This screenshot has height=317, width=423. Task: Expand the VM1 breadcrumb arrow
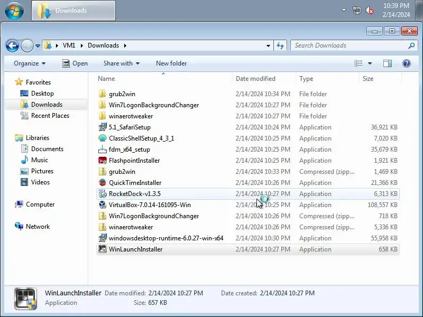click(82, 45)
